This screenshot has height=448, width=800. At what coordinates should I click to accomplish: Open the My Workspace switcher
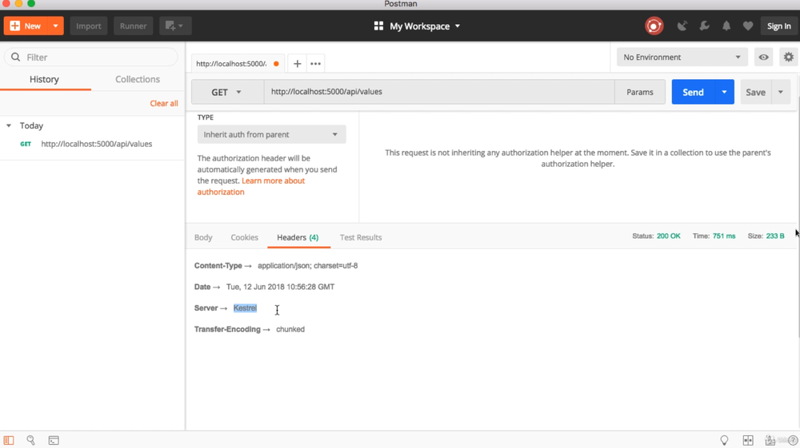point(417,26)
